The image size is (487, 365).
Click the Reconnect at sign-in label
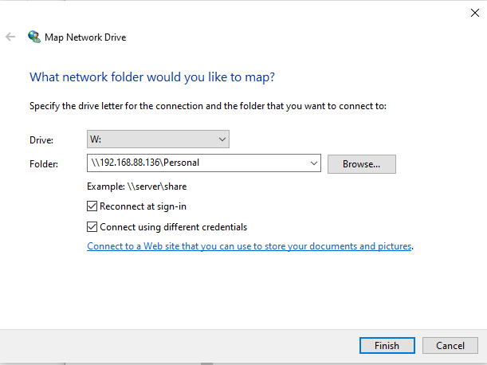coord(143,206)
